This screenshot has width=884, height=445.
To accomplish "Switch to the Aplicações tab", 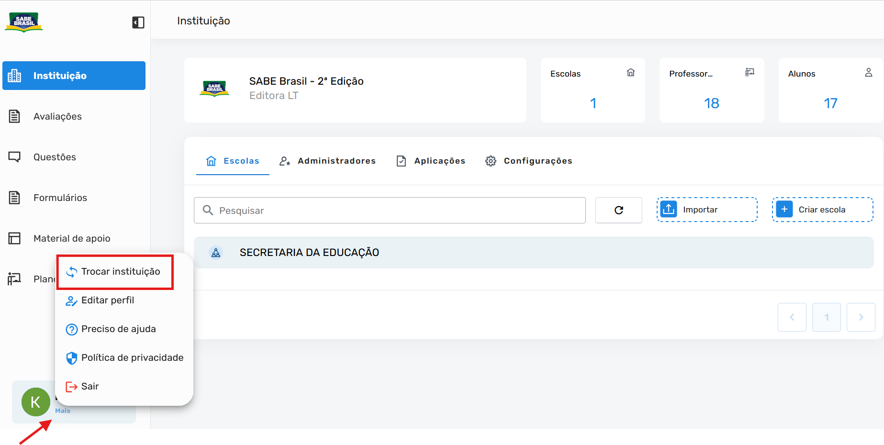I will [x=431, y=161].
